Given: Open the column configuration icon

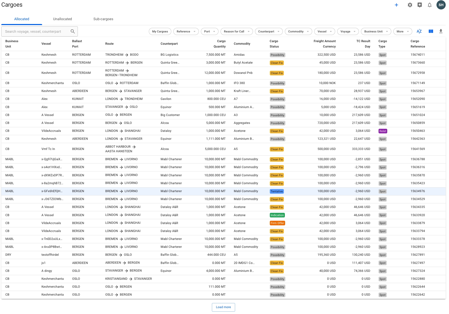Looking at the screenshot, I should (x=431, y=31).
